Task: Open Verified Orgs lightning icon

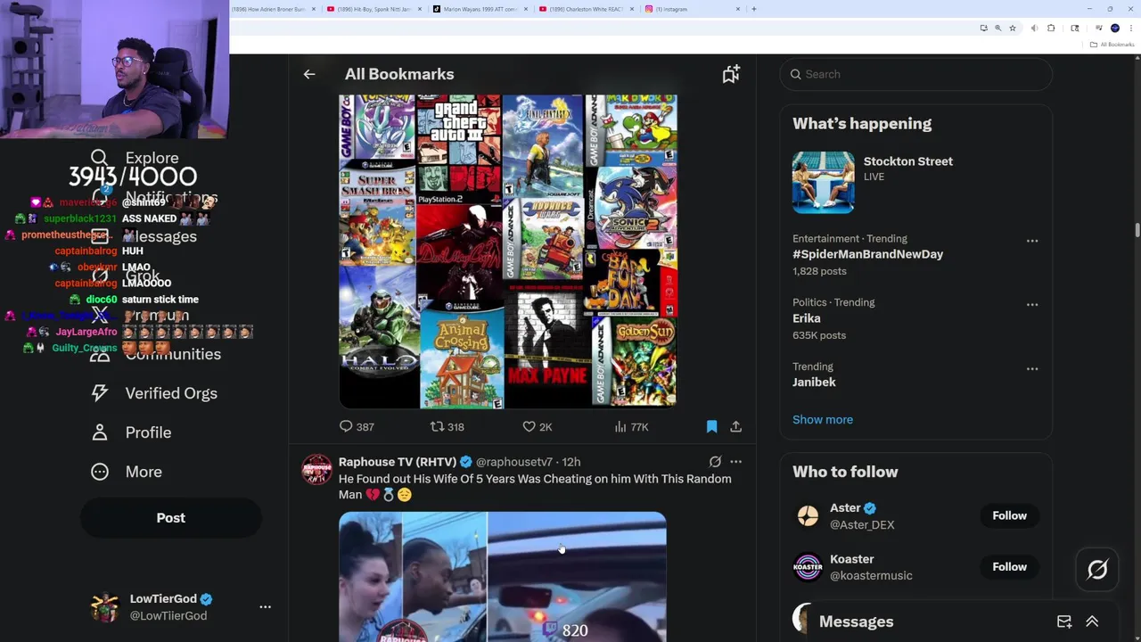Action: tap(99, 393)
